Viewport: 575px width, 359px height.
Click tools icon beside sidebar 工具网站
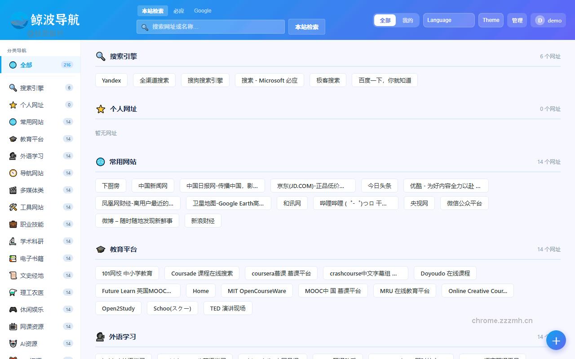13,207
